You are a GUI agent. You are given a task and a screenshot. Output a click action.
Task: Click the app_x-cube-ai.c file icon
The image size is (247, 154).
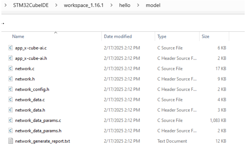click(10, 48)
